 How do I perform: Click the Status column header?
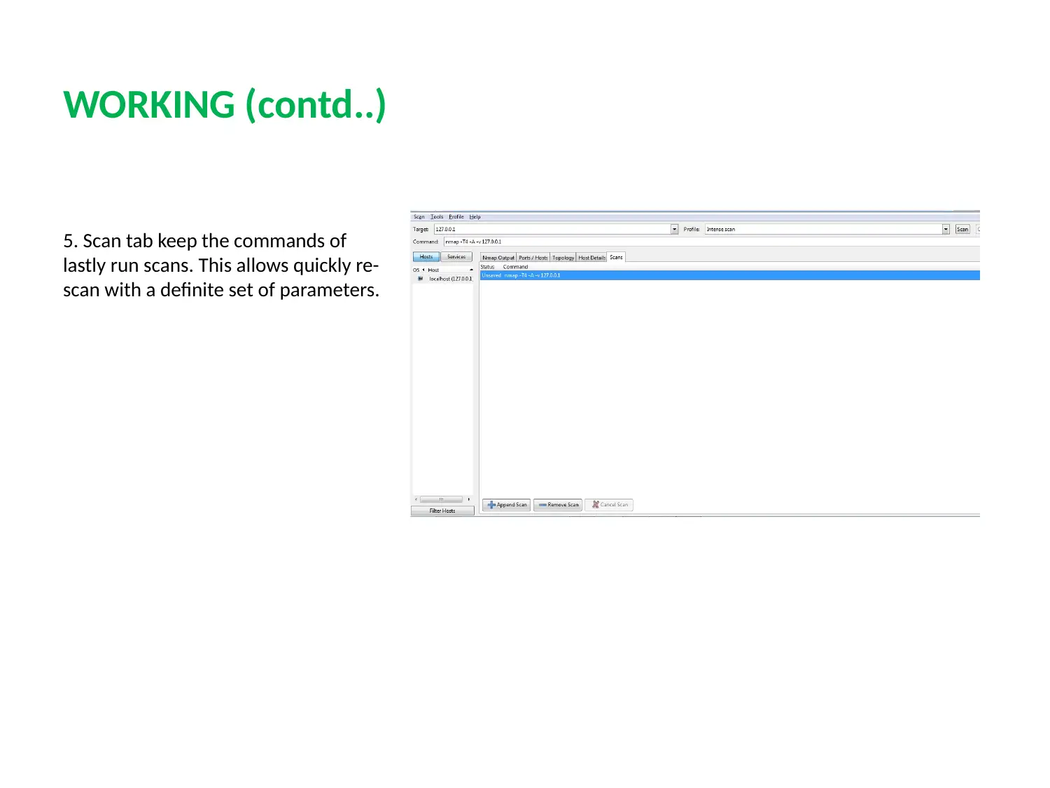(x=488, y=267)
